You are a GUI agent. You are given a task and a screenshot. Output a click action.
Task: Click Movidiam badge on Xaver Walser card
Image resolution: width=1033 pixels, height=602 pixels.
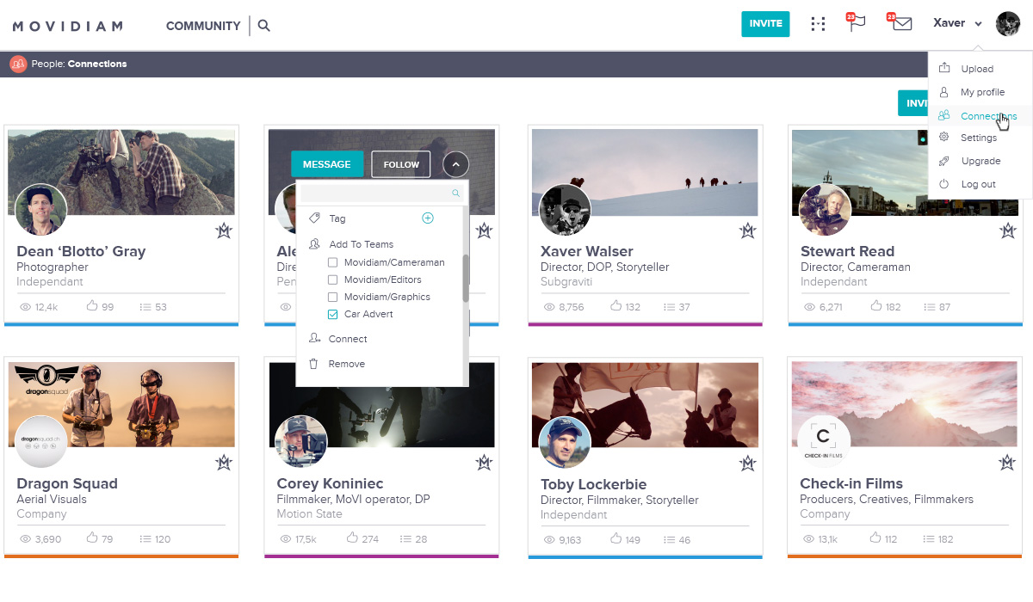coord(747,230)
